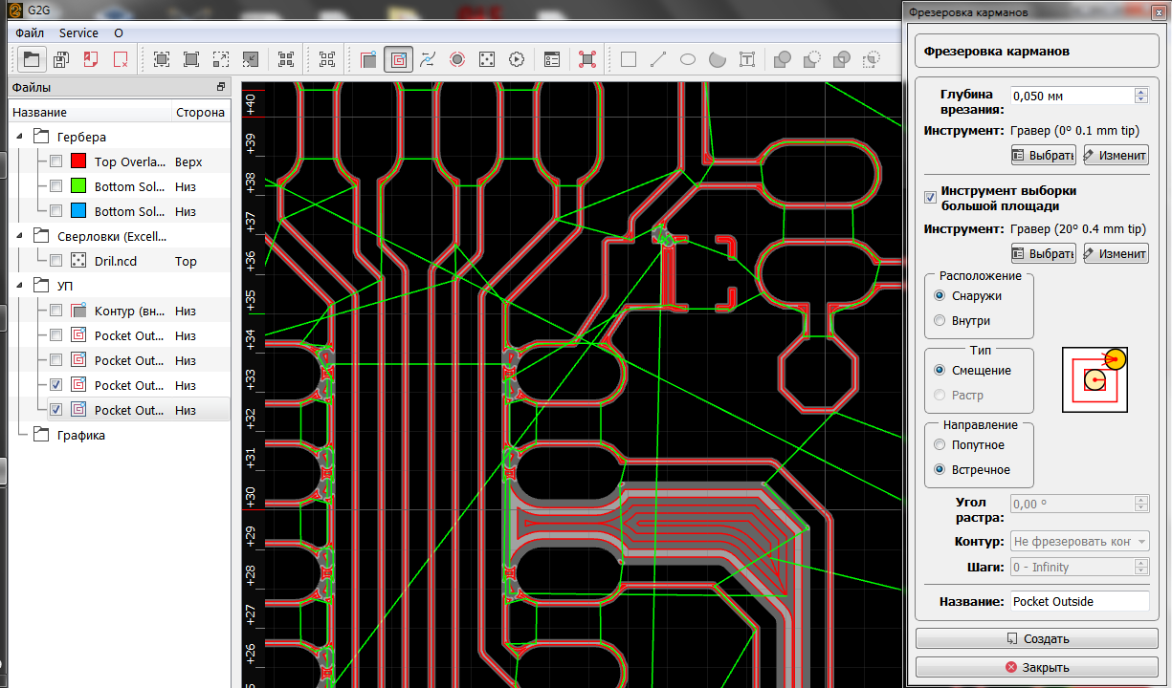Select the Снаружи radio button
Image resolution: width=1172 pixels, height=688 pixels.
tap(940, 296)
